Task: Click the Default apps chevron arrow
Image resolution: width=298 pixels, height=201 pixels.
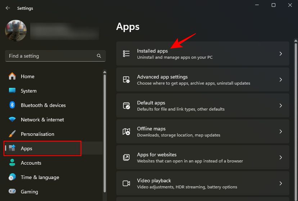Action: click(281, 106)
